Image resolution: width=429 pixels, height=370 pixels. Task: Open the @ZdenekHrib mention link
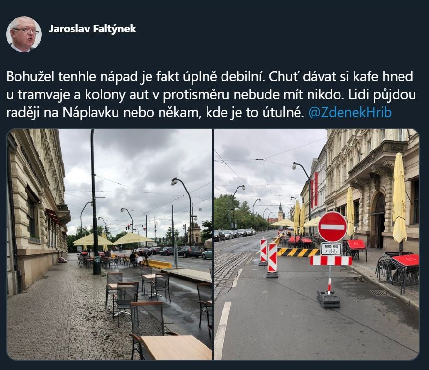[x=350, y=112]
